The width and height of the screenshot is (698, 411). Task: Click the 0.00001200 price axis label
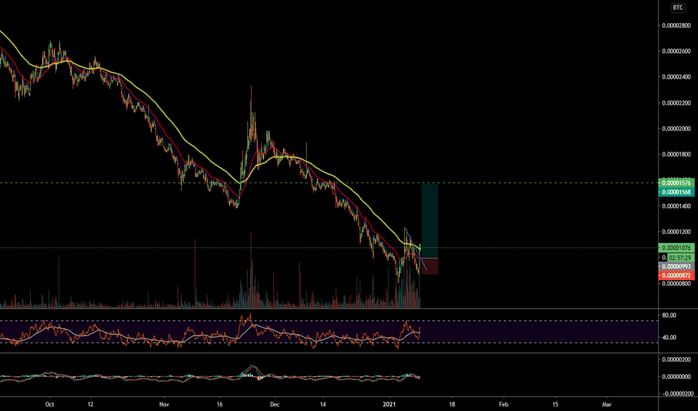(676, 232)
